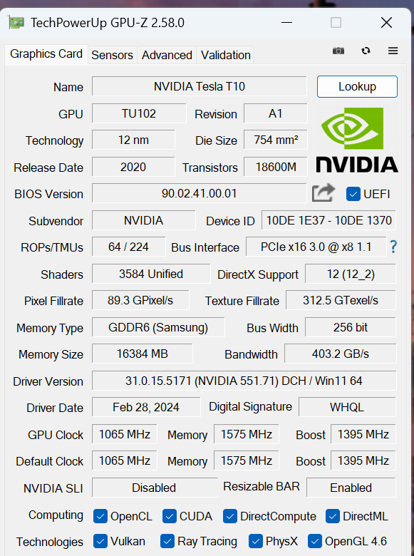Click the GPU-Z app icon in title bar

(x=16, y=23)
